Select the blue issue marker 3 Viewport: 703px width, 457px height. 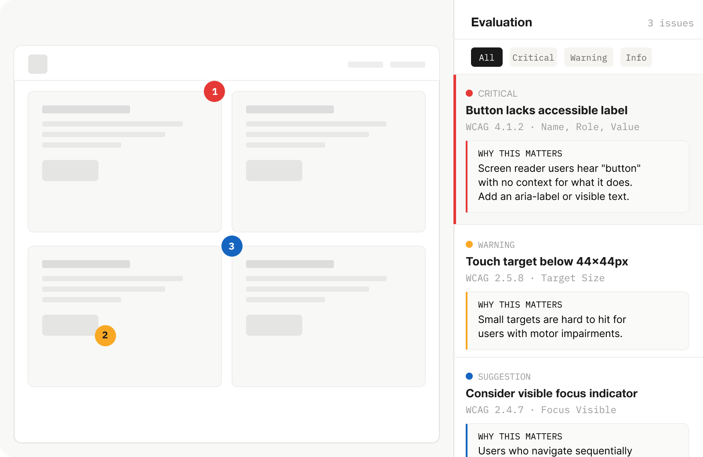point(232,246)
